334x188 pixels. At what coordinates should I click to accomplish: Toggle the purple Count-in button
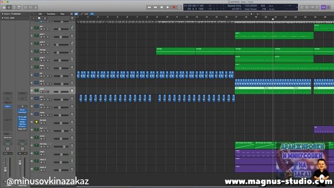324,7
